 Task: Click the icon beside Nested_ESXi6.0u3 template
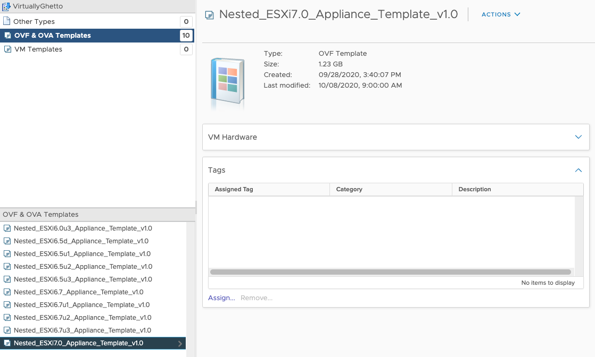[7, 228]
